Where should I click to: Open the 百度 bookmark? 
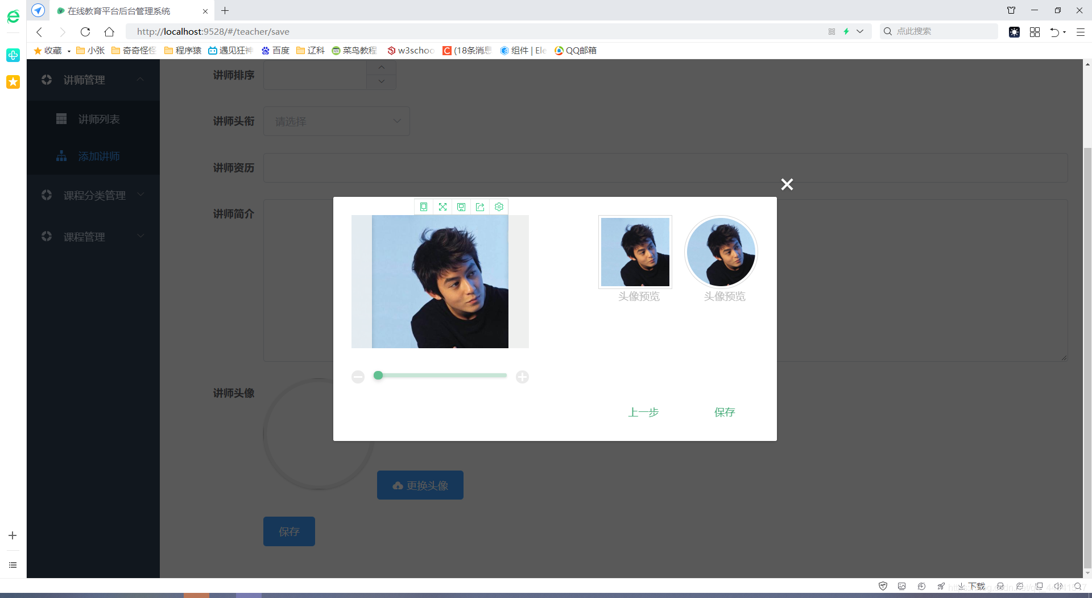(275, 51)
